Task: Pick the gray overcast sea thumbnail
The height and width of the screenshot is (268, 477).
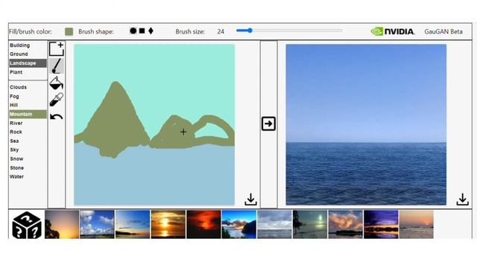Action: click(x=274, y=225)
